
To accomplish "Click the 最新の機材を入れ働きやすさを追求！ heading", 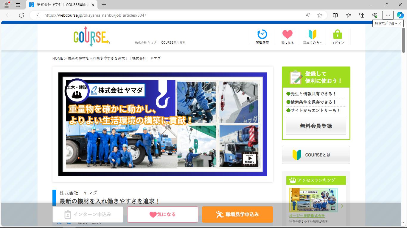I will click(x=110, y=201).
